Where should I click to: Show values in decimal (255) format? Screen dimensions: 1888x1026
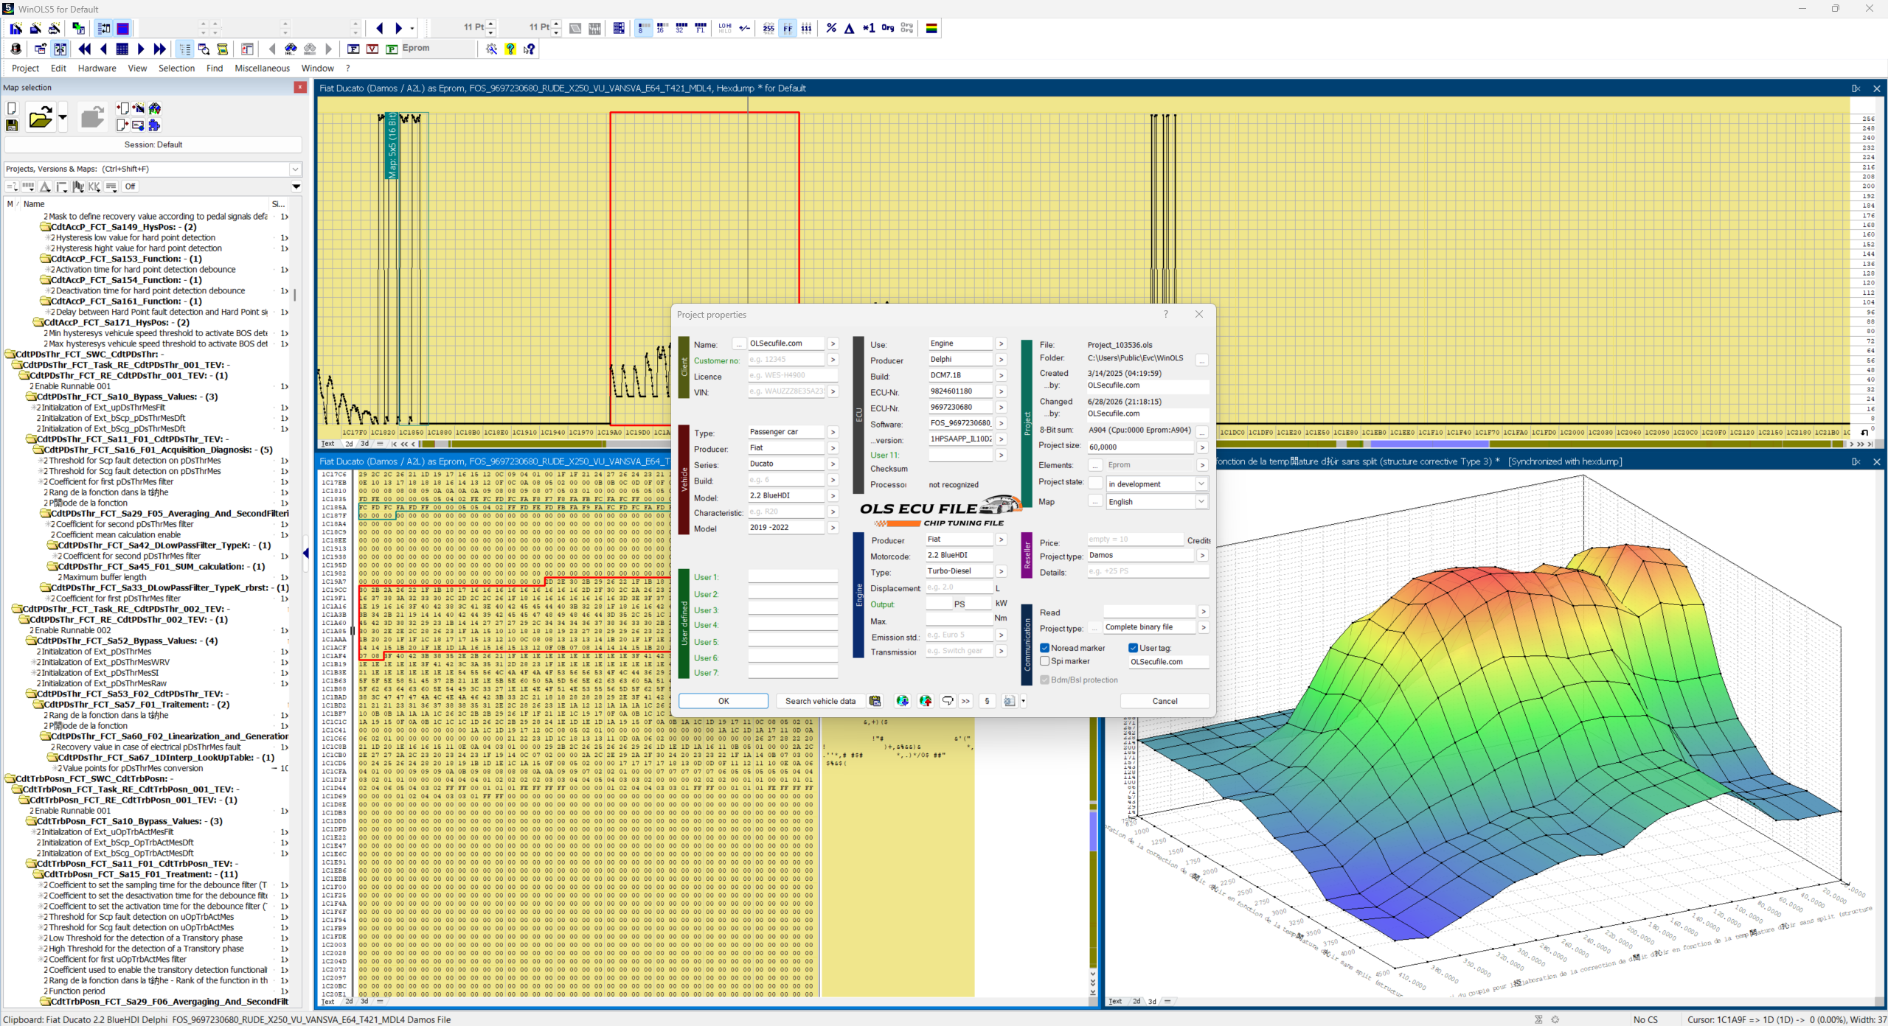pyautogui.click(x=768, y=28)
